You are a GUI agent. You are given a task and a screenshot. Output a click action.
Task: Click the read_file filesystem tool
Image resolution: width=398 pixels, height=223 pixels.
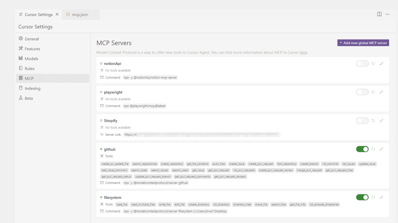click(122, 204)
